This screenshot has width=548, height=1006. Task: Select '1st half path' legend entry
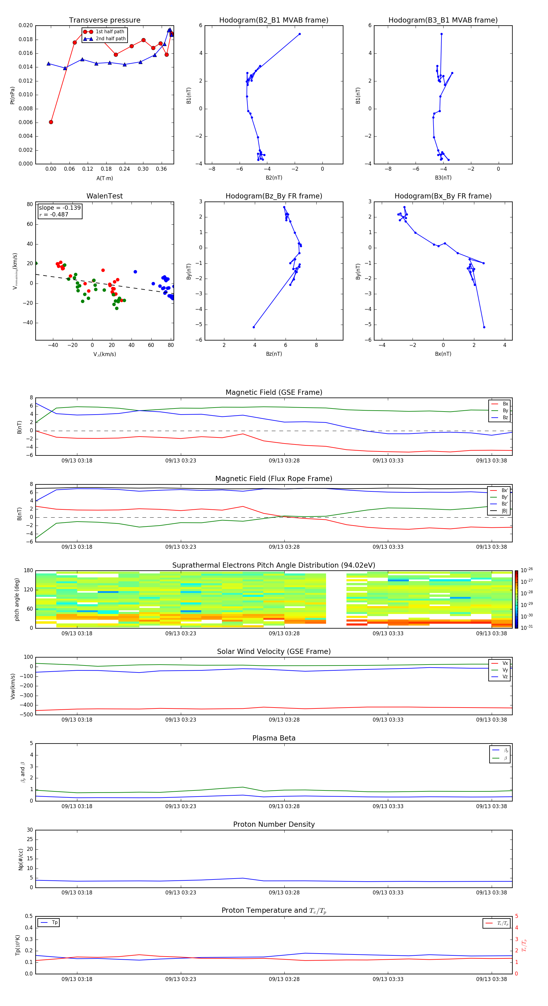[104, 32]
